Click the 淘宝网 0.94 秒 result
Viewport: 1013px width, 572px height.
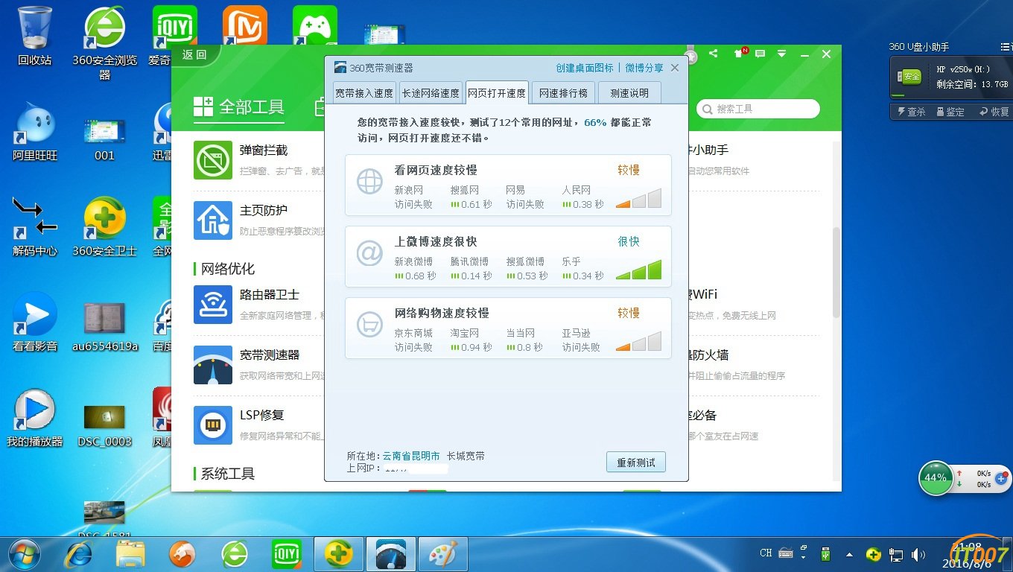[x=471, y=340]
